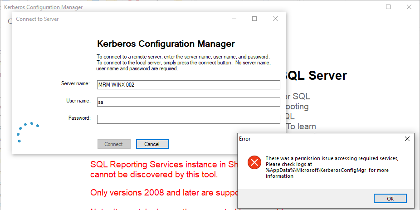The height and width of the screenshot is (210, 420).
Task: Click the red 'cannot be discovered by this tool' text
Action: tap(154, 175)
